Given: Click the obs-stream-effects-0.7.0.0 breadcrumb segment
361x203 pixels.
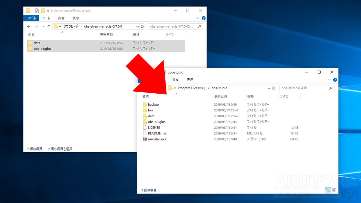Looking at the screenshot, I should point(103,27).
